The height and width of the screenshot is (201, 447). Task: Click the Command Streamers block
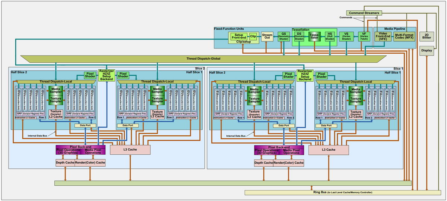pyautogui.click(x=363, y=13)
